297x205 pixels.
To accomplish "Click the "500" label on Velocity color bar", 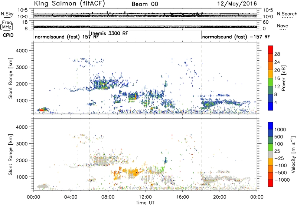I will pos(278,137).
